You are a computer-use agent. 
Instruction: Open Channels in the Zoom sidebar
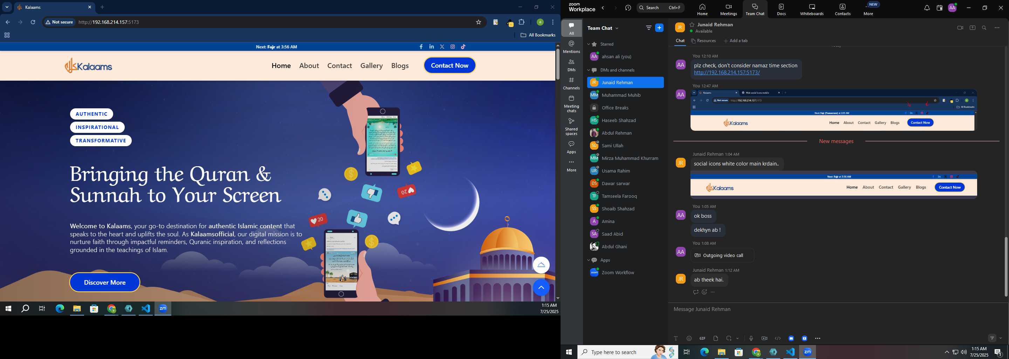(571, 83)
